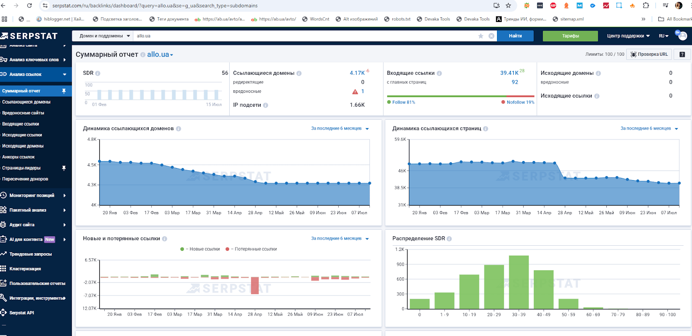This screenshot has width=692, height=336.
Task: Click the malicious domains warning triangle
Action: click(x=355, y=92)
